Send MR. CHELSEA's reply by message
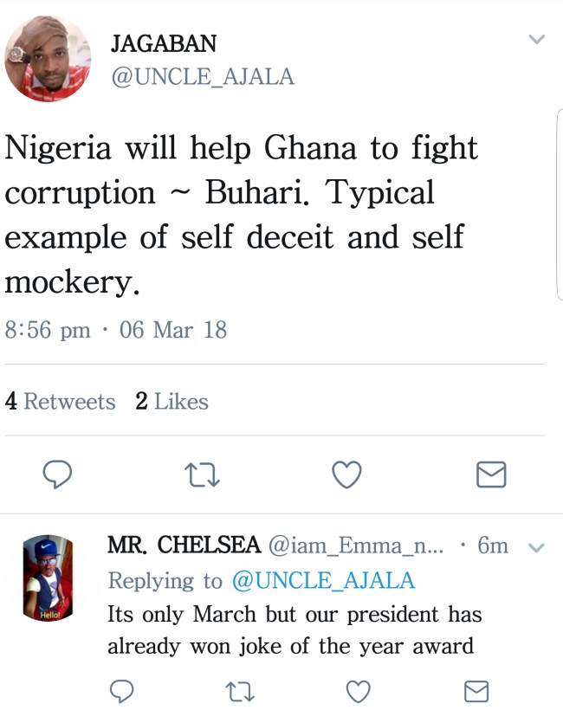Screen dimensions: 563x710 click(476, 690)
